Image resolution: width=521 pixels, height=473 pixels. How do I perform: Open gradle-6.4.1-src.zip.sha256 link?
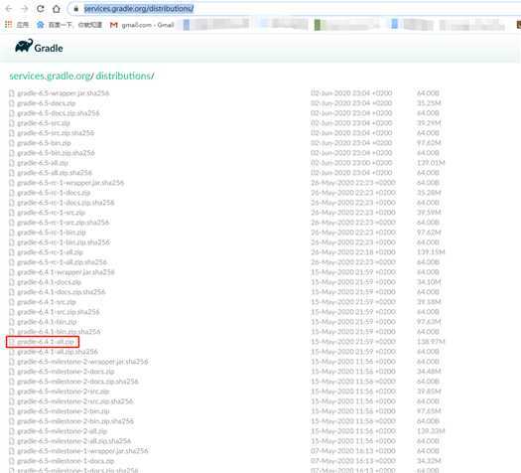click(x=59, y=312)
